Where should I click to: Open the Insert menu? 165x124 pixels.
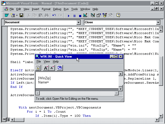[36, 9]
